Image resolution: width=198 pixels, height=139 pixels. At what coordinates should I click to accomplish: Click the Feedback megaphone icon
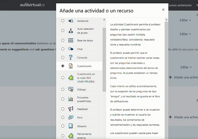(71, 109)
